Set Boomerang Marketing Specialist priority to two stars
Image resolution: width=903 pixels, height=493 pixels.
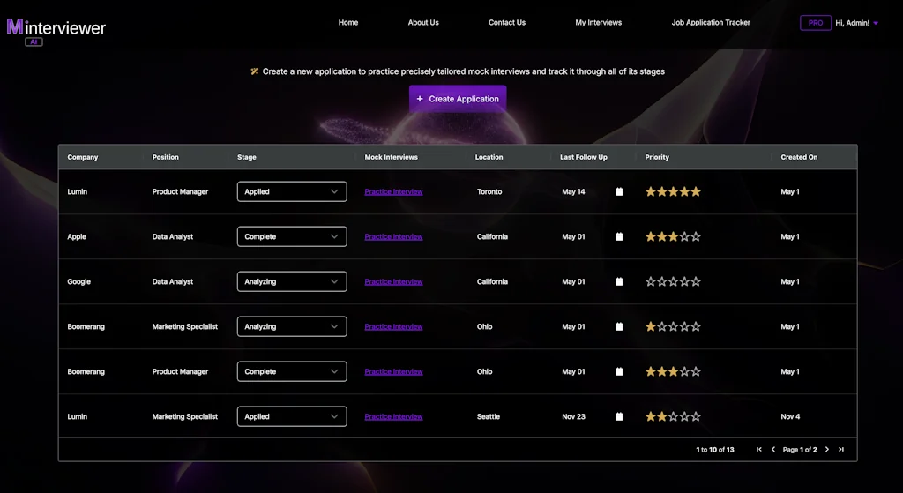[661, 326]
